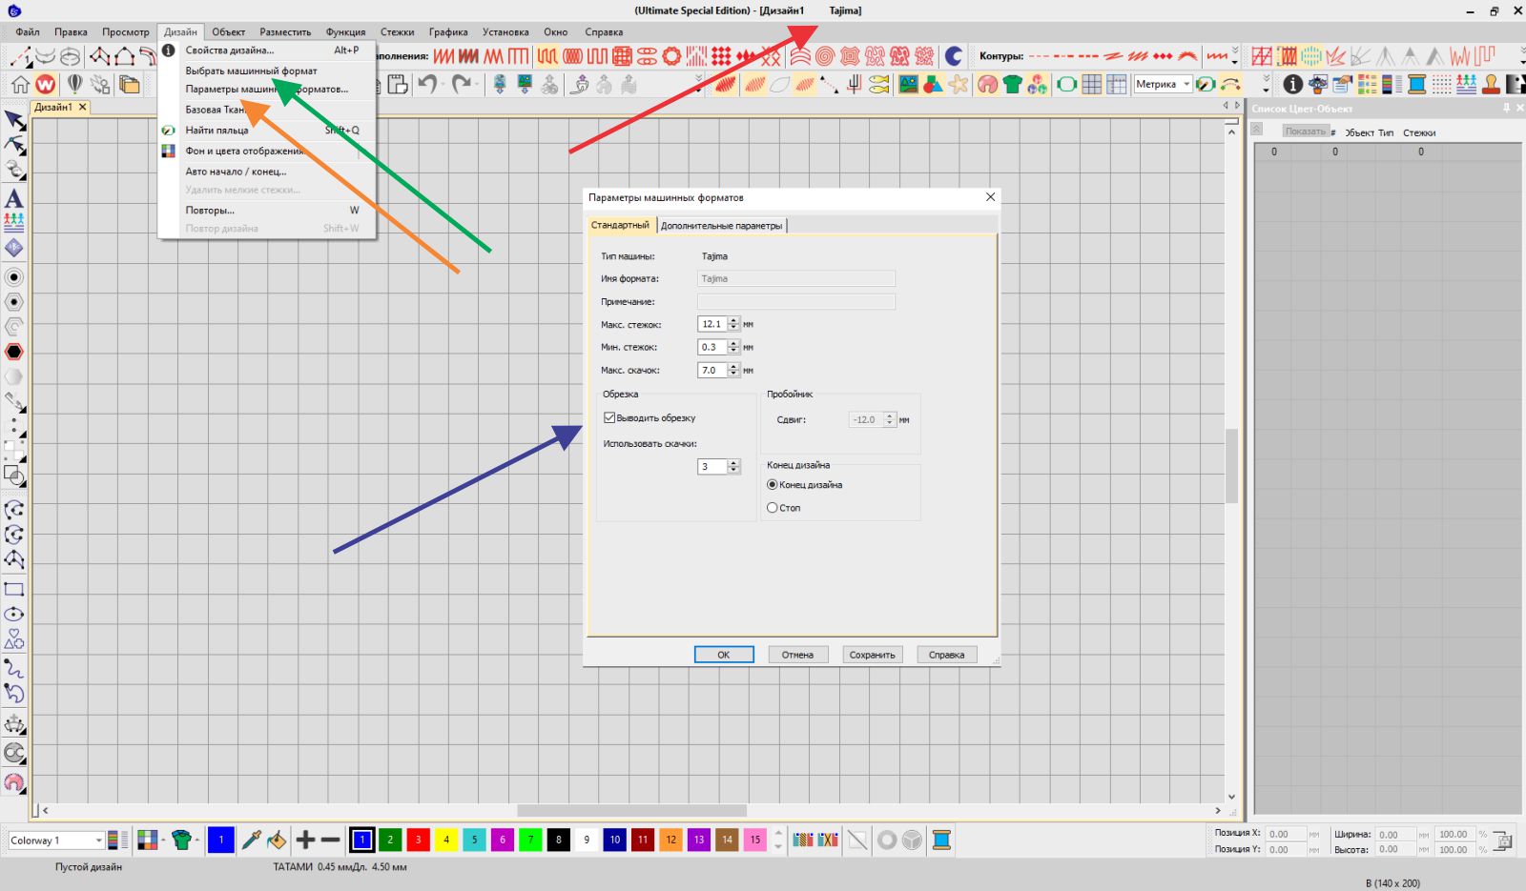Image resolution: width=1526 pixels, height=891 pixels.
Task: Select the Rectangle shape tool
Action: (x=14, y=589)
